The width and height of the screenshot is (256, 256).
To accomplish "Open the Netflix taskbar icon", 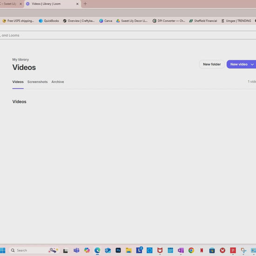I will click(x=202, y=250).
